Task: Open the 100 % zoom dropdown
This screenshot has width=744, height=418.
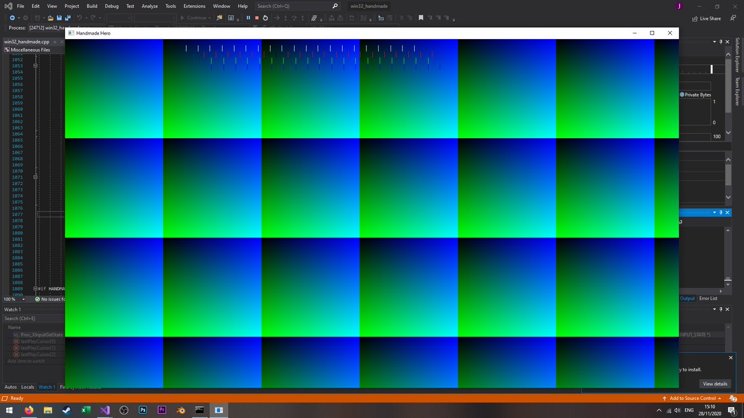Action: 14,299
